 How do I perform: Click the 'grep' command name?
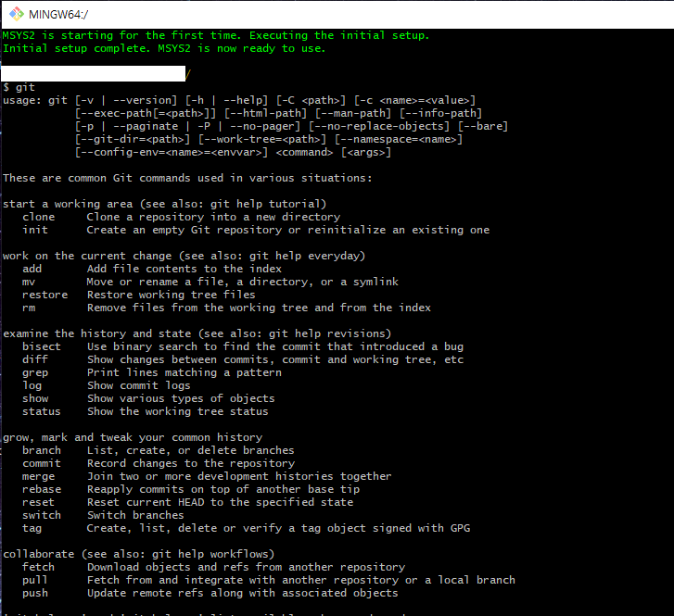point(35,372)
